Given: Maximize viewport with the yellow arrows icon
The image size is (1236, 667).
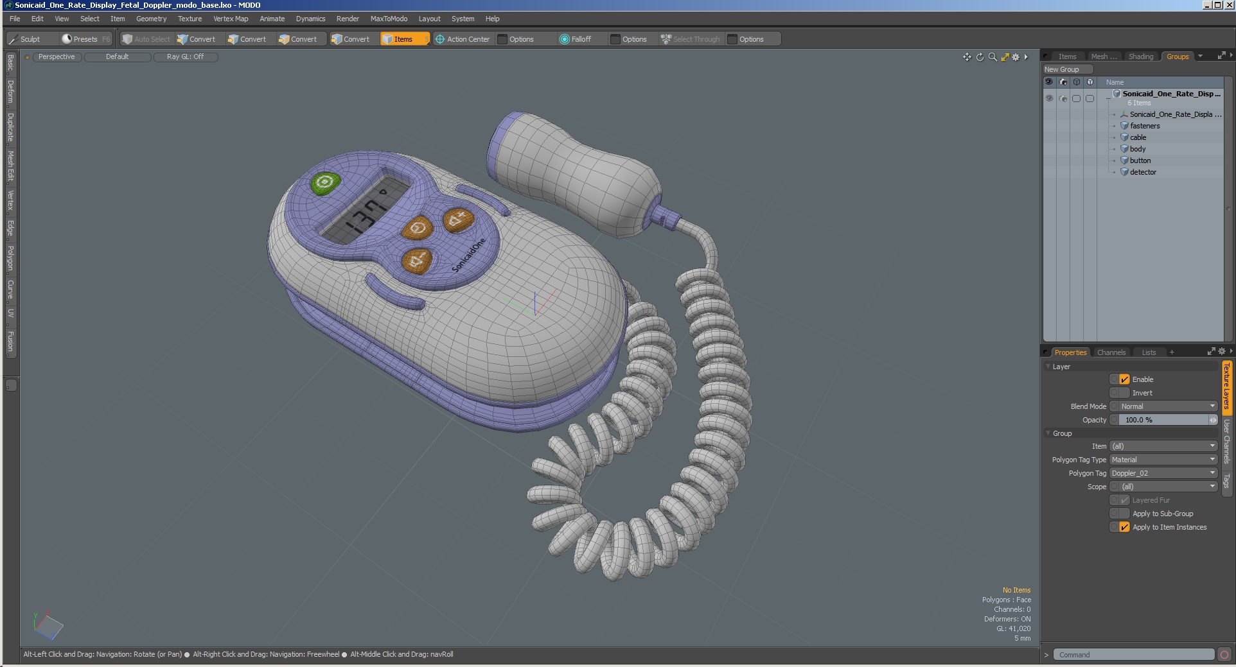Looking at the screenshot, I should tap(1005, 57).
